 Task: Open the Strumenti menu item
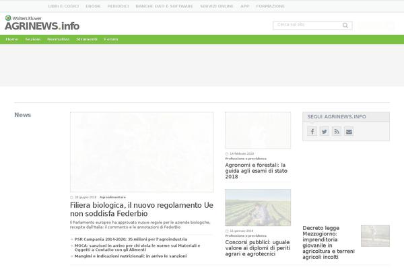(87, 40)
